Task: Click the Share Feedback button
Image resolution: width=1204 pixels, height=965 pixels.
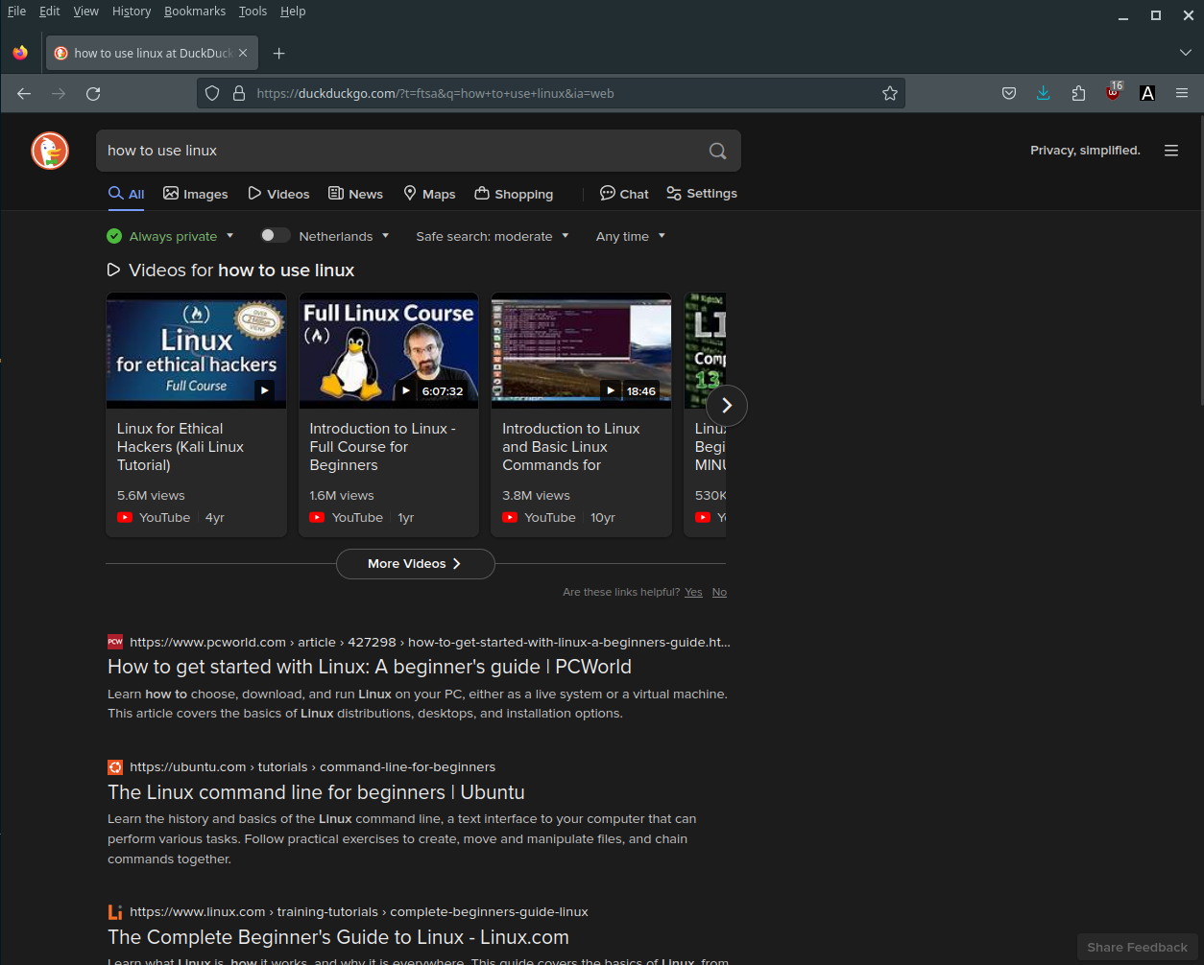Action: click(x=1138, y=947)
